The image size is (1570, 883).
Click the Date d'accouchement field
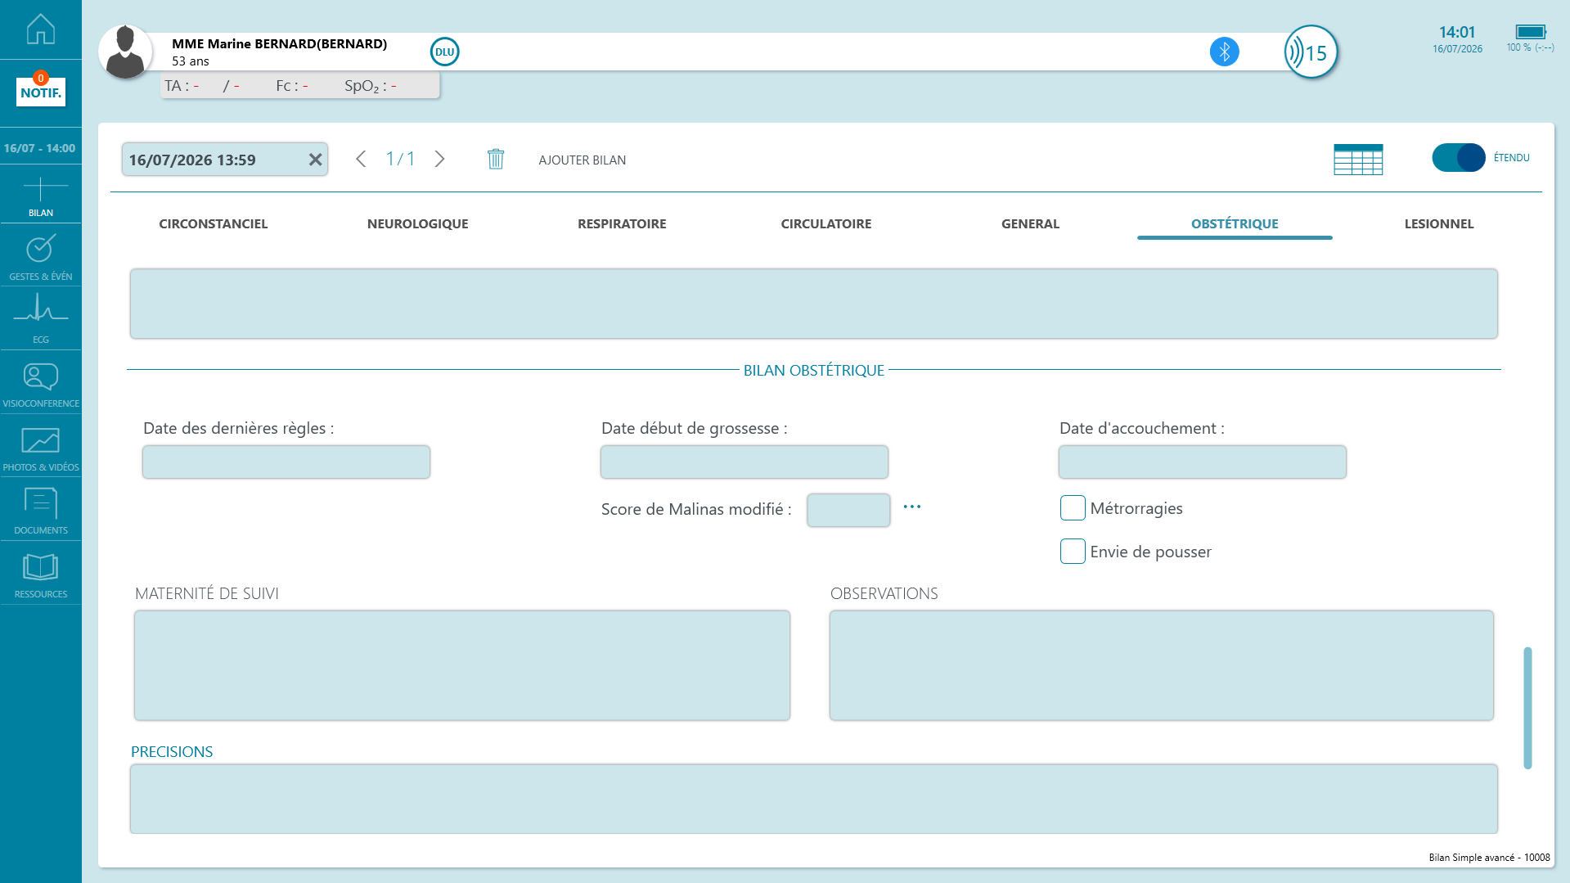1203,462
